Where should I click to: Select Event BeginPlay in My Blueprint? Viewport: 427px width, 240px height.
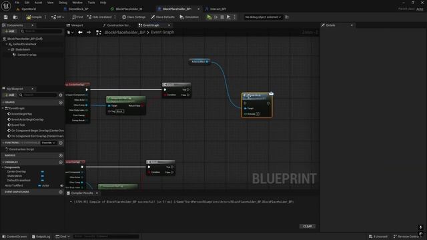click(21, 114)
